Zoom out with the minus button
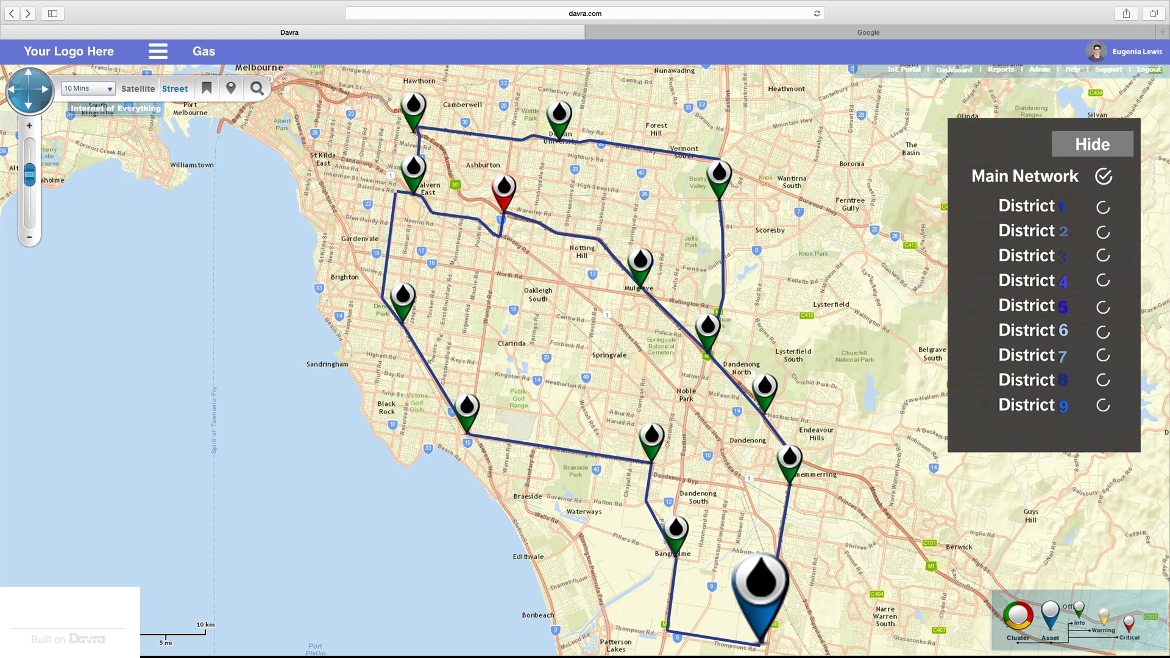The height and width of the screenshot is (658, 1170). pyautogui.click(x=29, y=237)
